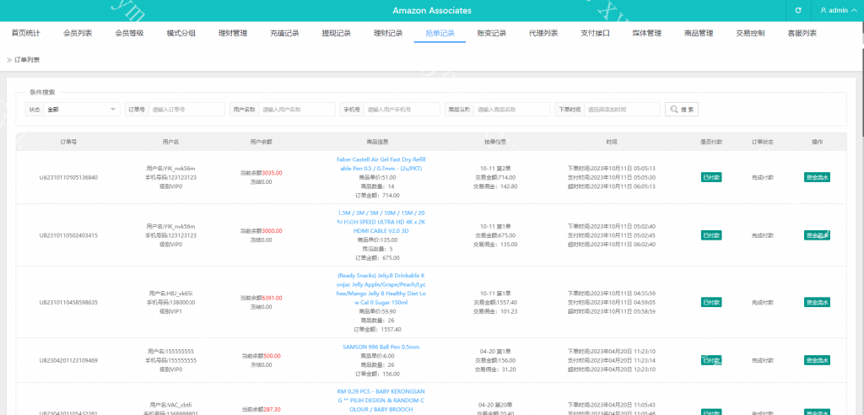Click the 订单状态 column header
Image resolution: width=864 pixels, height=415 pixels.
763,142
